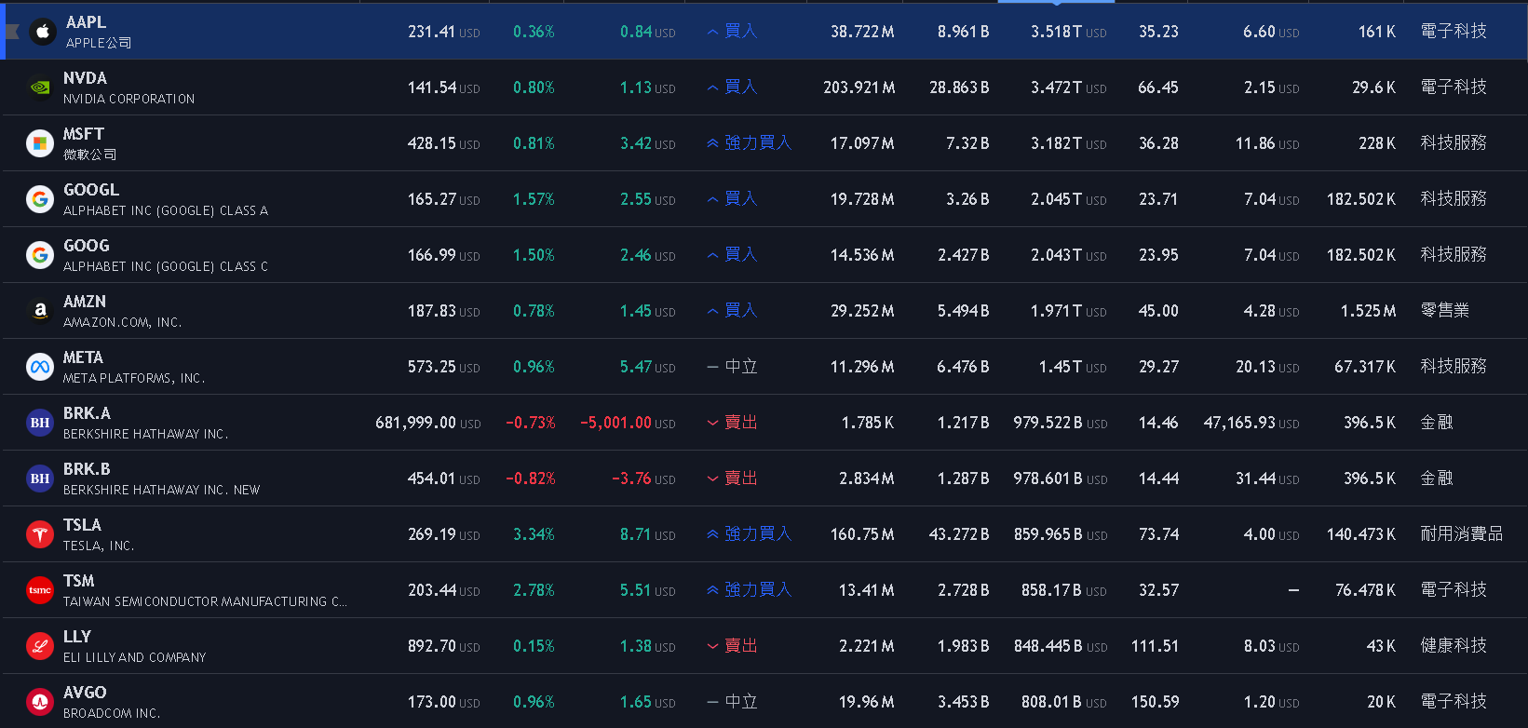Click the flag marker on AAPL row
The image size is (1528, 728).
coord(12,32)
